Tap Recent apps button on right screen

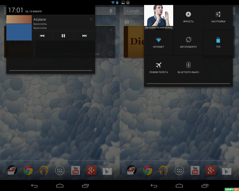coord(205,185)
